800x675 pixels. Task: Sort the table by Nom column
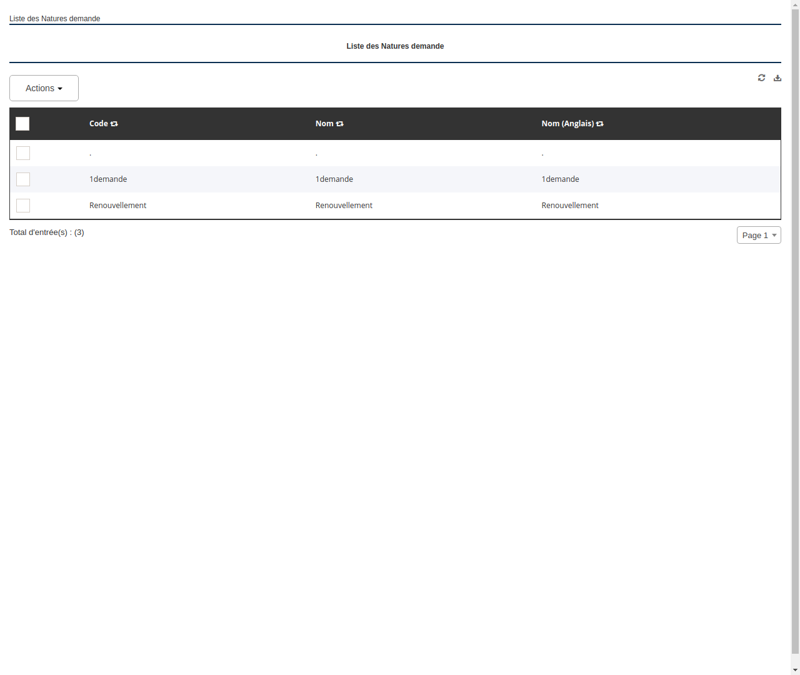coord(339,124)
